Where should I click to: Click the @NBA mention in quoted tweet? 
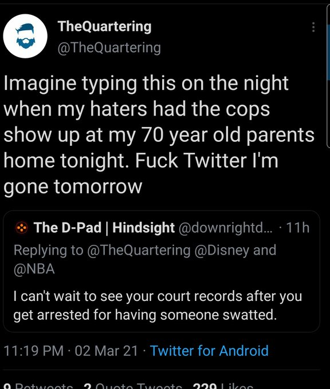34,269
